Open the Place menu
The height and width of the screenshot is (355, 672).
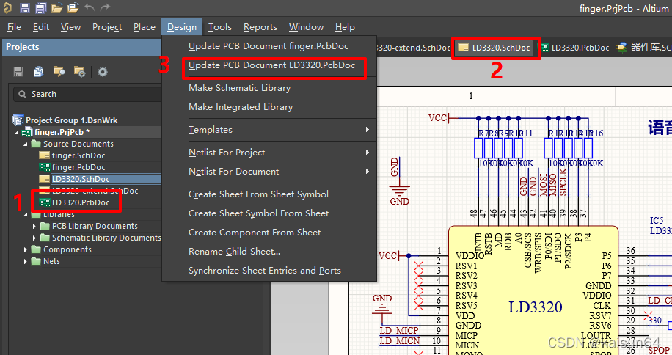[145, 27]
